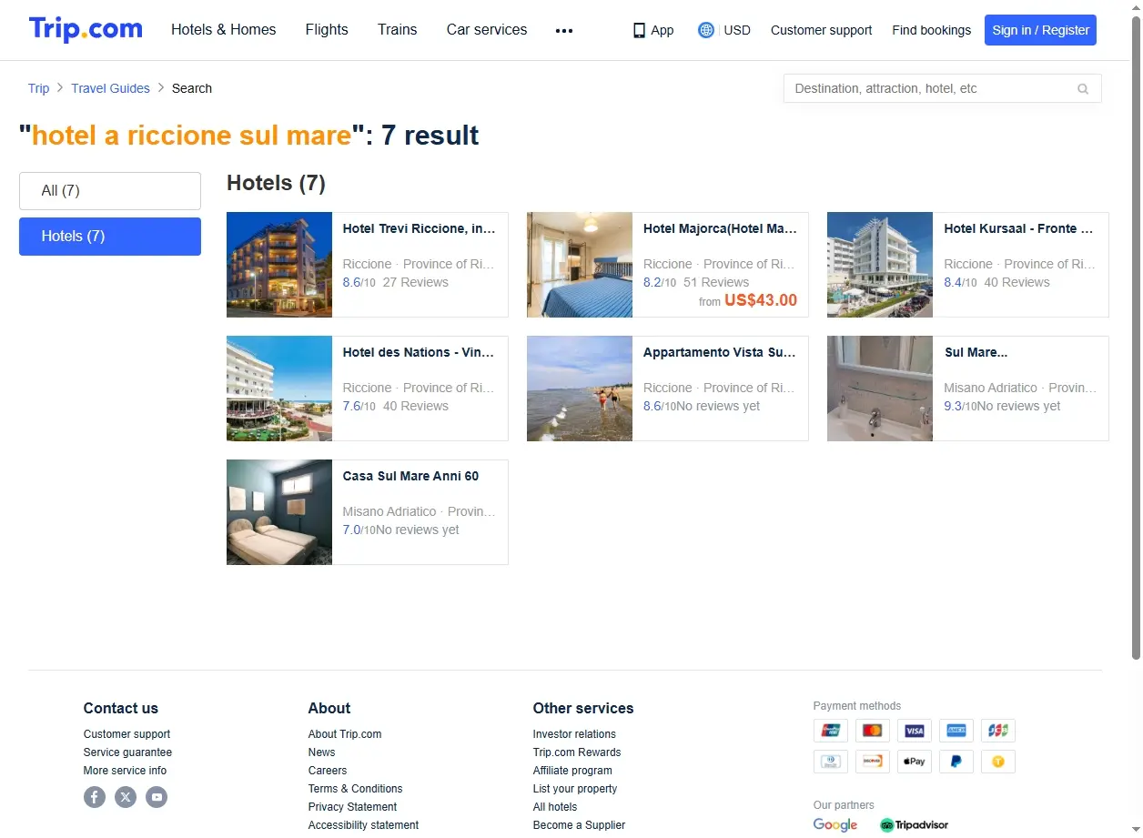
Task: Click the Apple Pay payment icon
Action: pyautogui.click(x=914, y=761)
